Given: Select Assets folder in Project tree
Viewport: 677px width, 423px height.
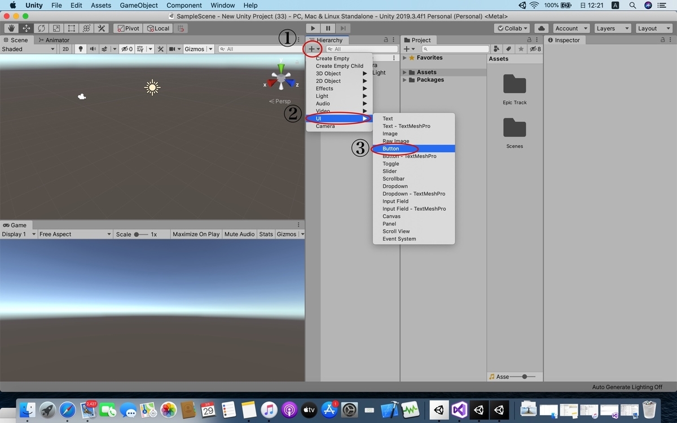Looking at the screenshot, I should 427,72.
